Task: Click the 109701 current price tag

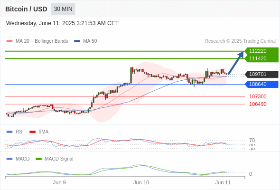Action: coord(261,74)
